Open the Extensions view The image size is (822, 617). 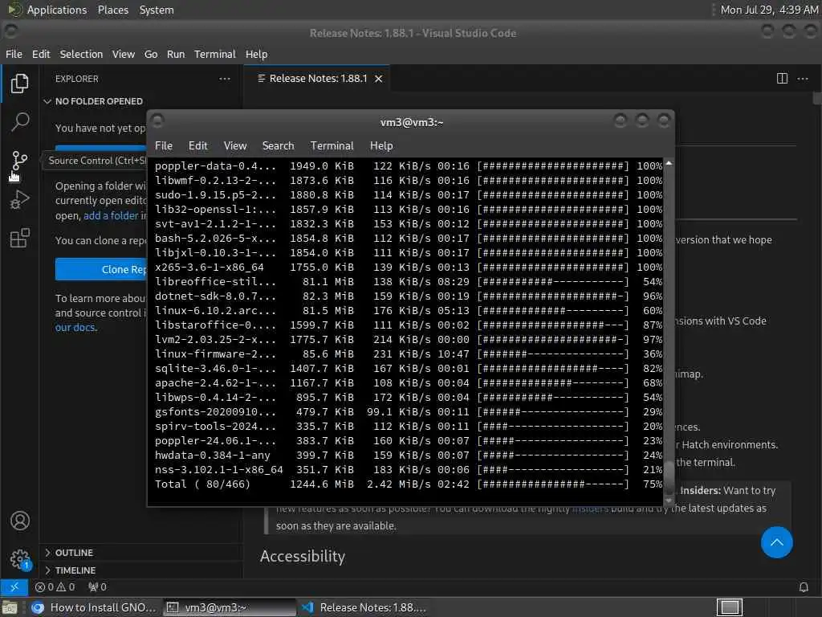20,238
